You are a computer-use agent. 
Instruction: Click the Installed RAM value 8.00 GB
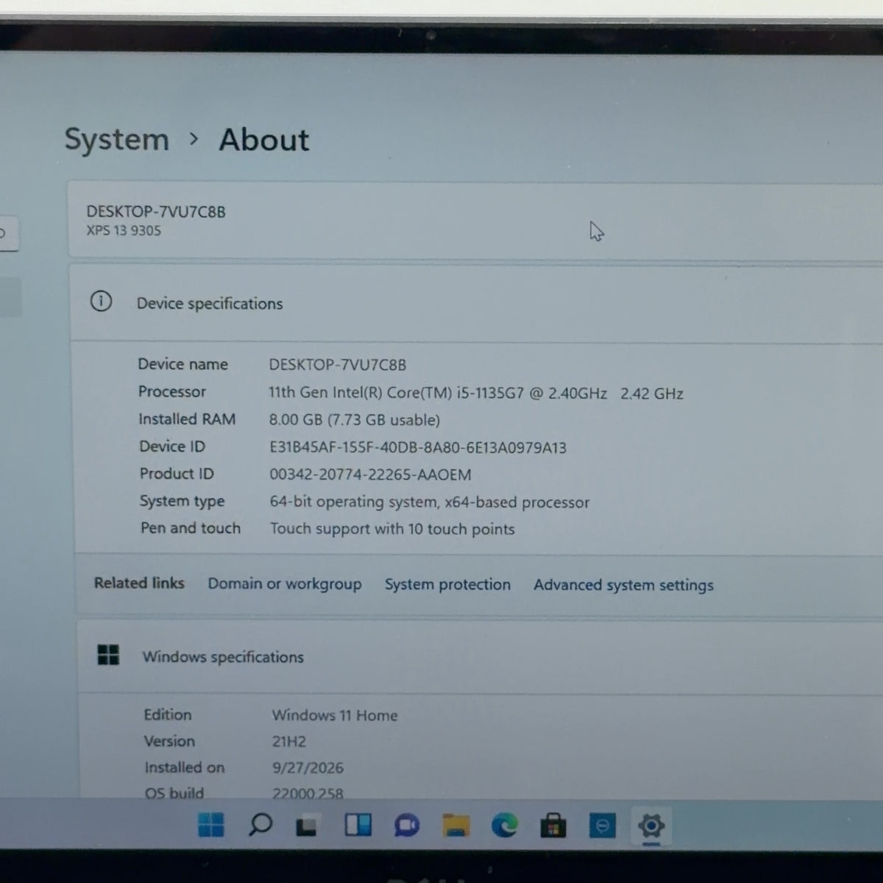[x=355, y=420]
